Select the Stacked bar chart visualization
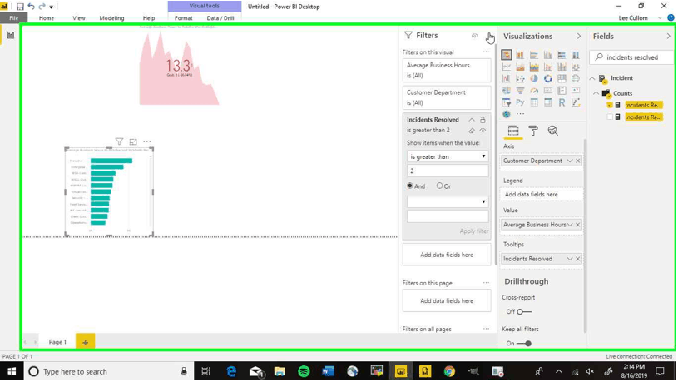This screenshot has width=678, height=382. click(507, 55)
